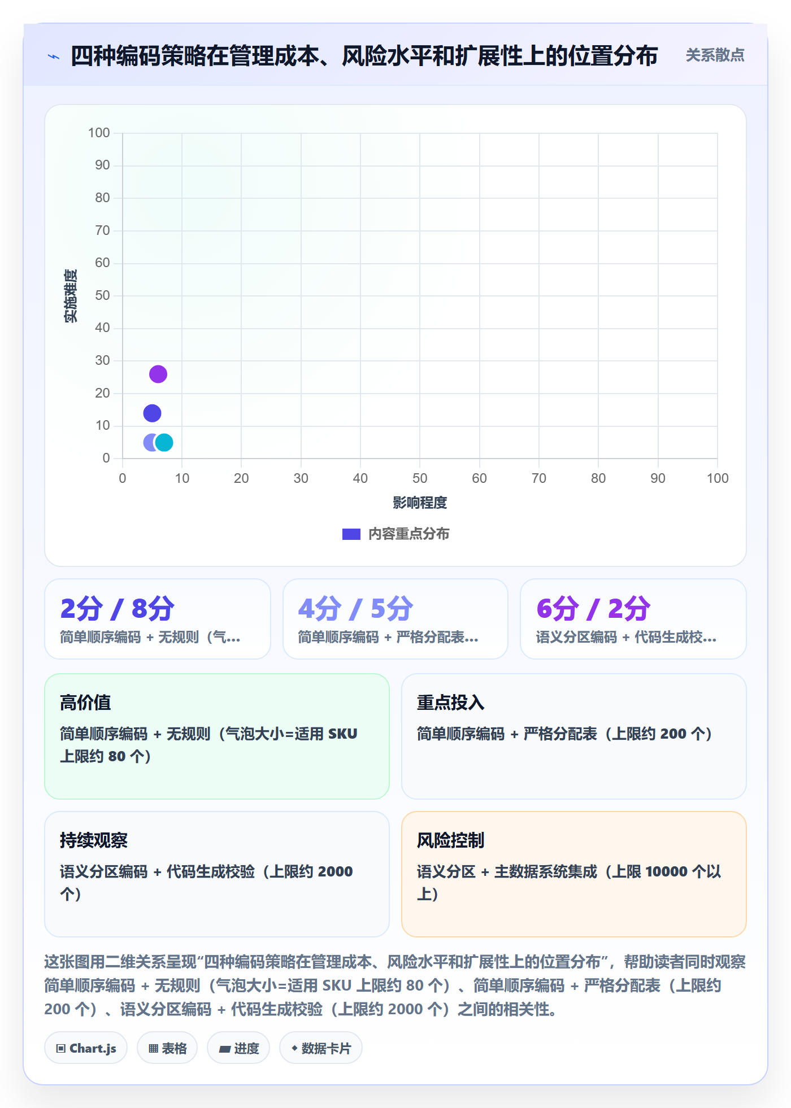Click the truncated text 语义分区编码 + 代码生成校…
Image resolution: width=791 pixels, height=1108 pixels.
(626, 638)
